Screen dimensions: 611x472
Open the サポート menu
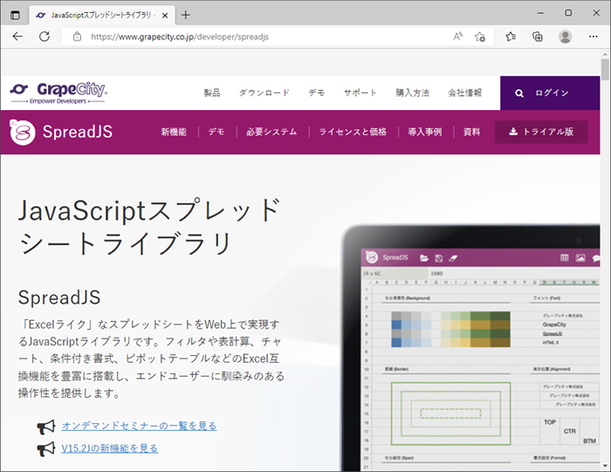click(360, 92)
